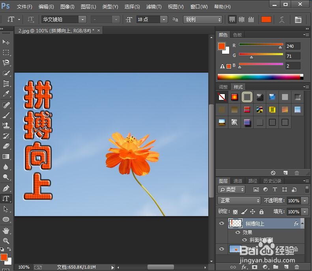
Task: Select the Dodge tool
Action: click(x=6, y=177)
